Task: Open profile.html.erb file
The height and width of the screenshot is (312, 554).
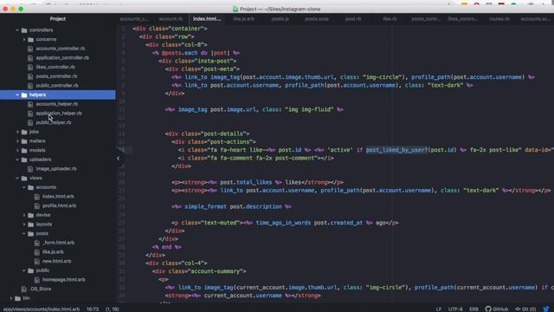Action: 60,205
